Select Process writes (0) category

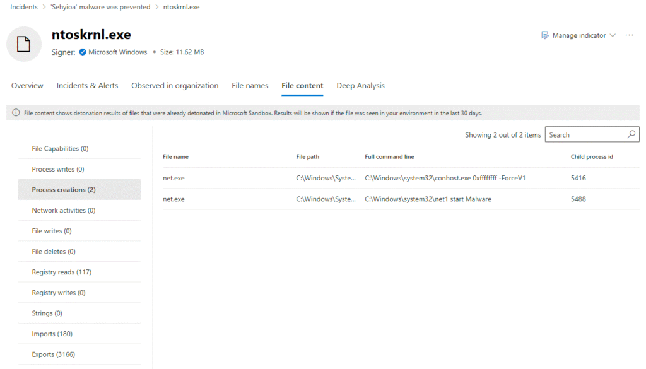pyautogui.click(x=79, y=169)
